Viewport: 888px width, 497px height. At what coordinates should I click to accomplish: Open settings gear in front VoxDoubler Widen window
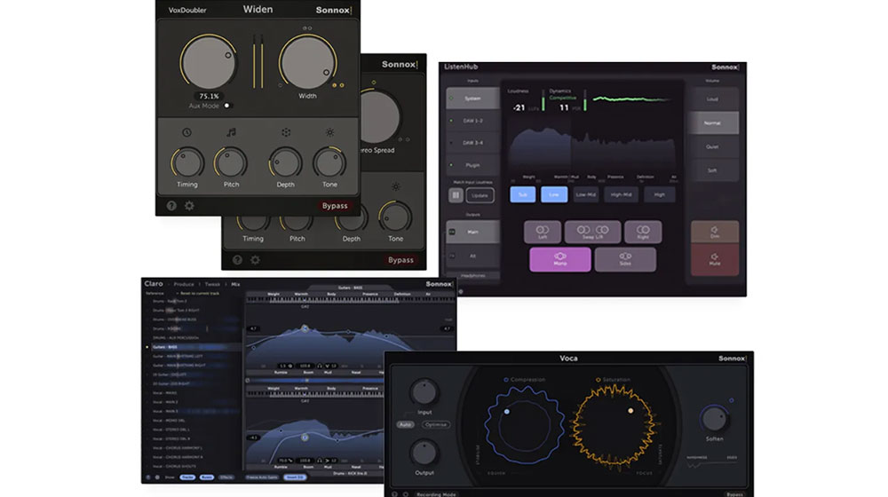coord(189,206)
